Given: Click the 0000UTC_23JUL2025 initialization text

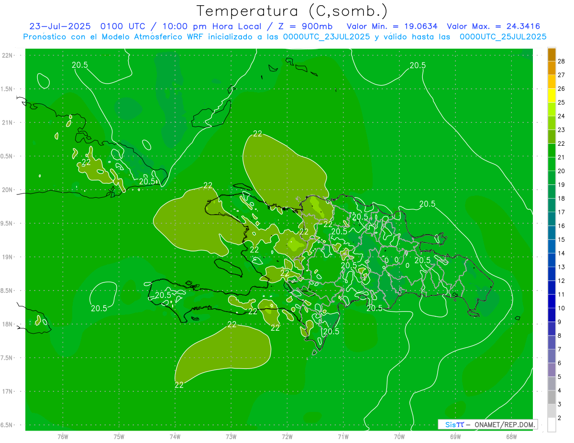Looking at the screenshot, I should point(327,37).
